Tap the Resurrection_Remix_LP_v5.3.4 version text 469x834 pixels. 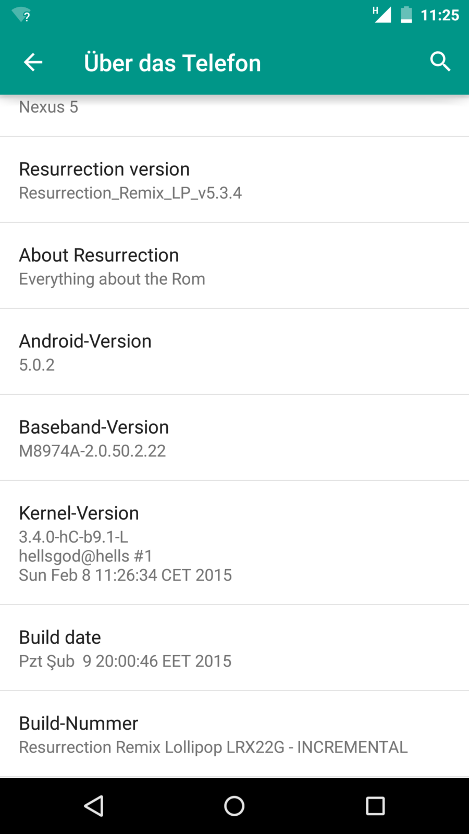point(130,193)
